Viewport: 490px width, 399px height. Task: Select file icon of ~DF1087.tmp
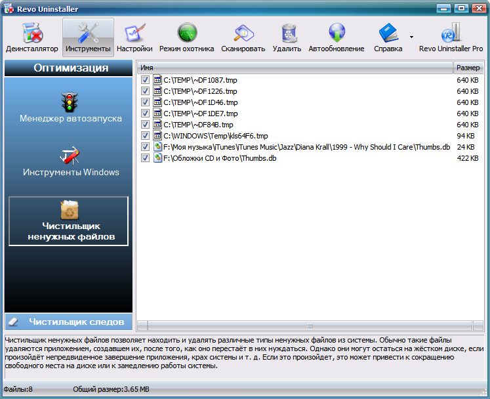pyautogui.click(x=157, y=80)
